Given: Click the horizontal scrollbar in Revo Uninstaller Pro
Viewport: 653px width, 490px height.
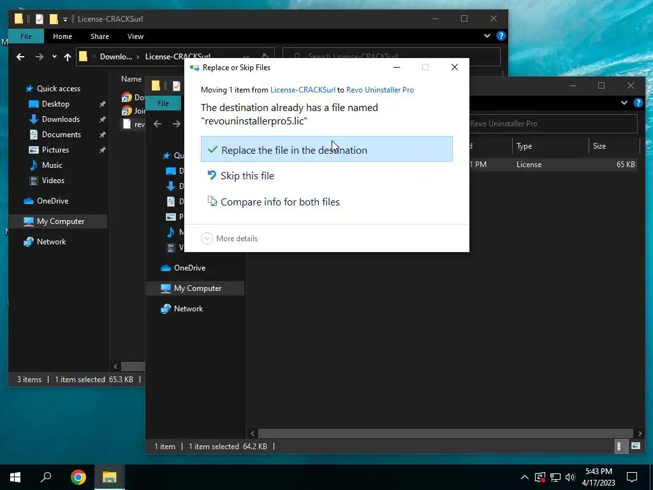Looking at the screenshot, I should coord(446,434).
